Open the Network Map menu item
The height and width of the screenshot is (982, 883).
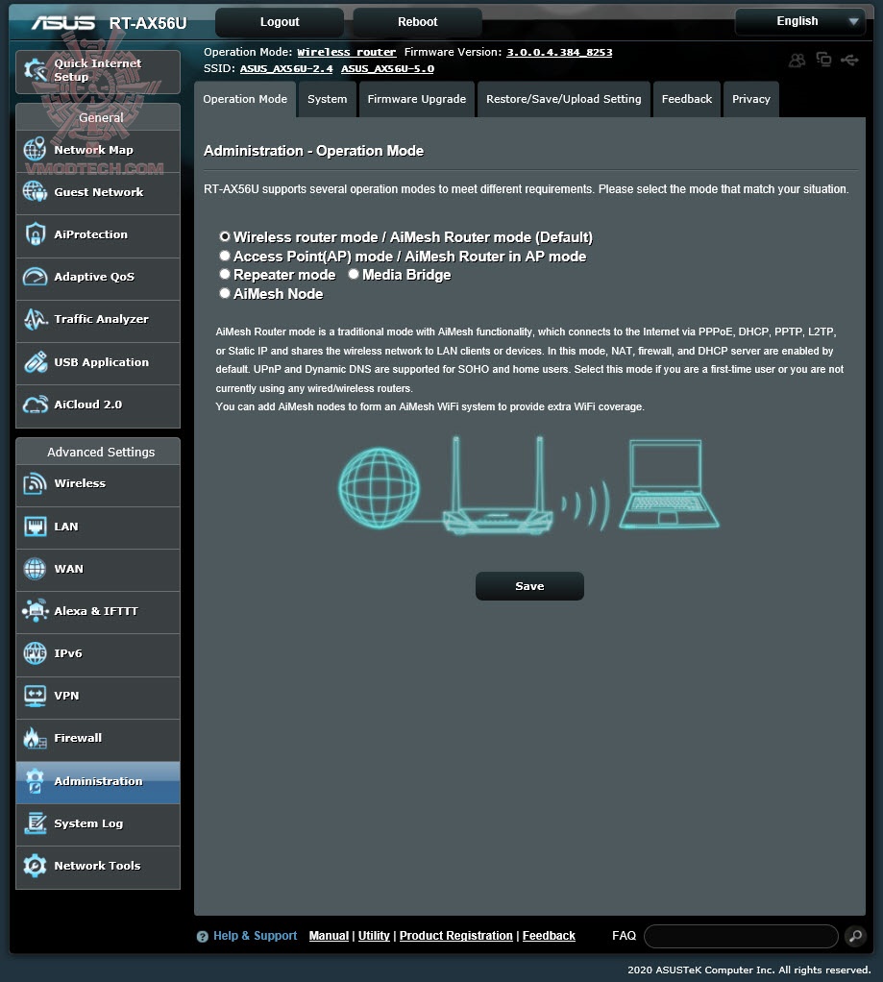click(98, 150)
